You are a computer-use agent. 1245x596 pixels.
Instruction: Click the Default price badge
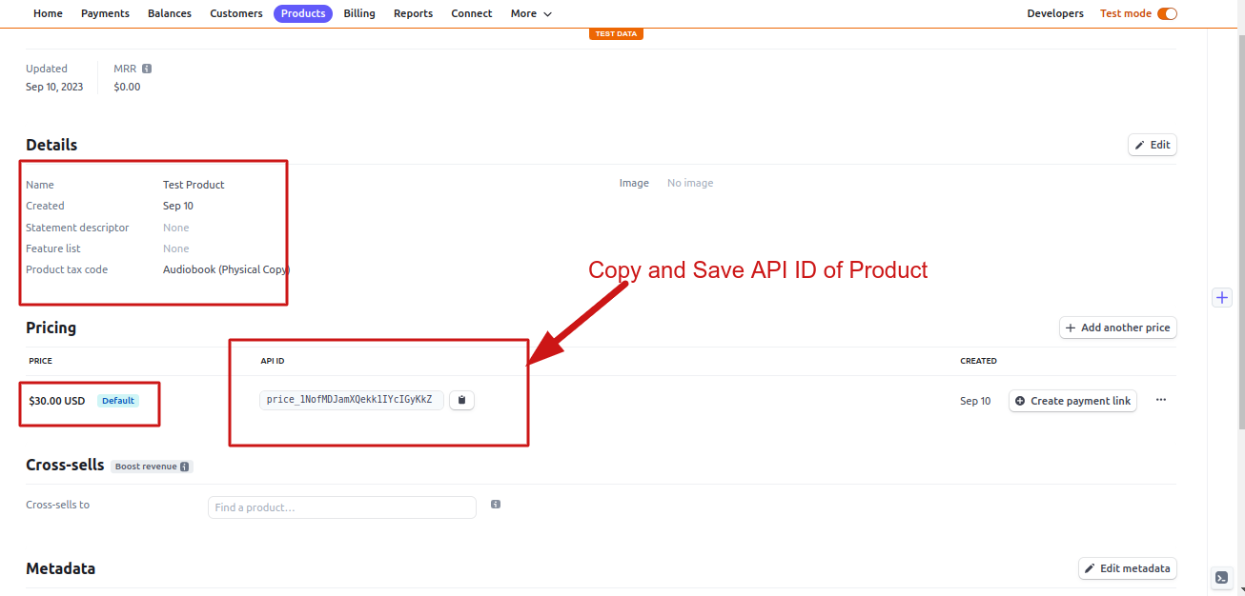click(x=118, y=401)
